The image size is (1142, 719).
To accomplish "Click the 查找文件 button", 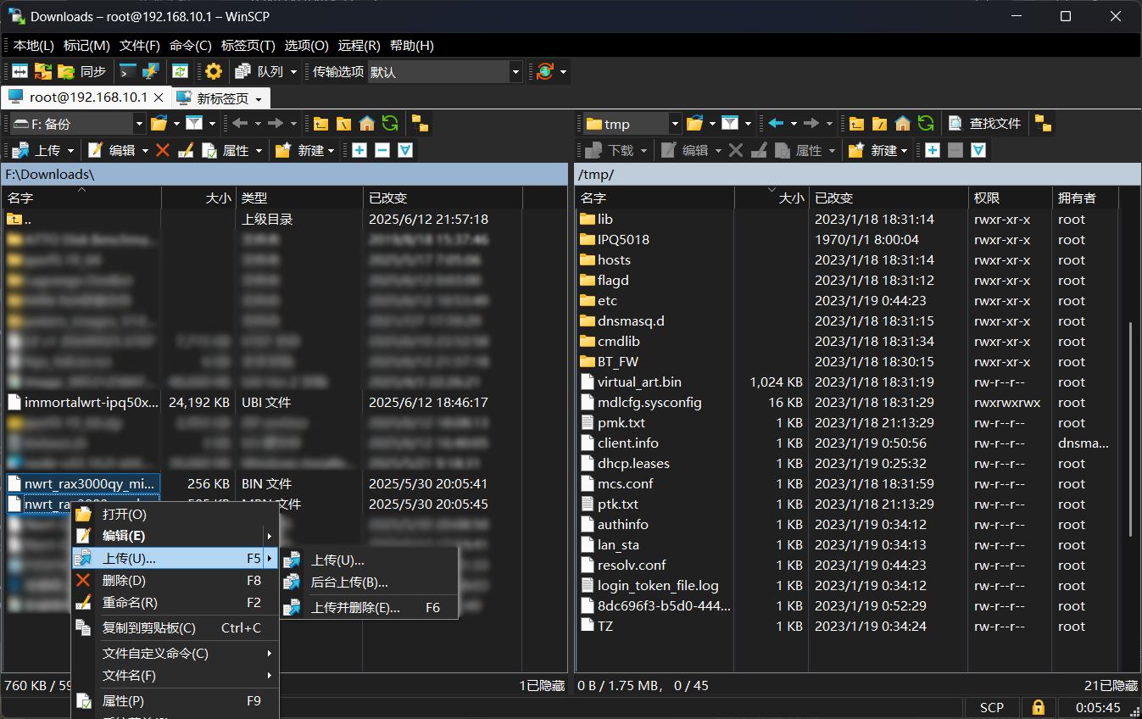I will coord(985,124).
